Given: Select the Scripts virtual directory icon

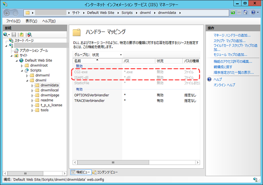Looking at the screenshot, I should (x=26, y=70).
